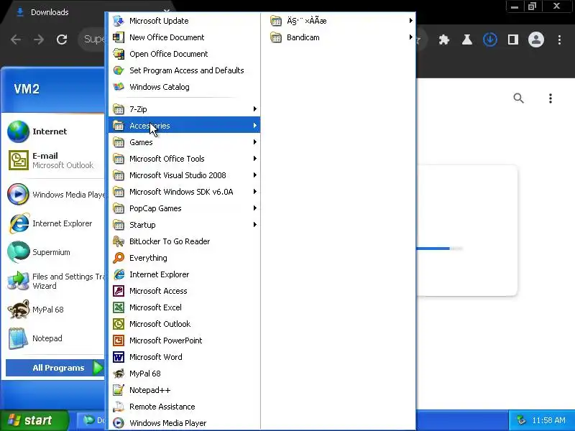The width and height of the screenshot is (575, 431).
Task: Expand the 7-Zip folder submenu
Action: pos(185,109)
